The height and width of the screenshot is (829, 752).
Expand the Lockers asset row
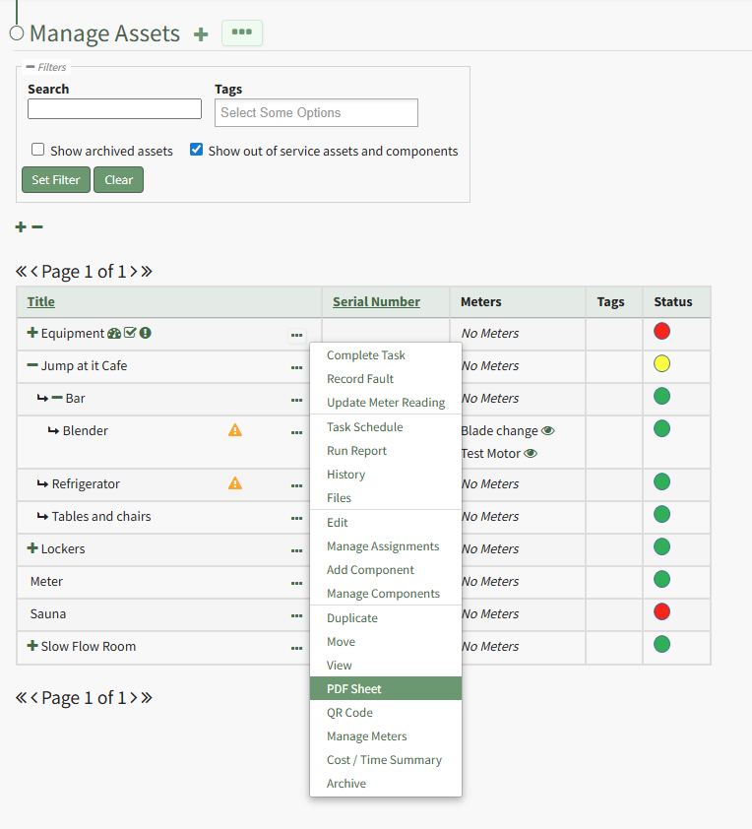32,548
